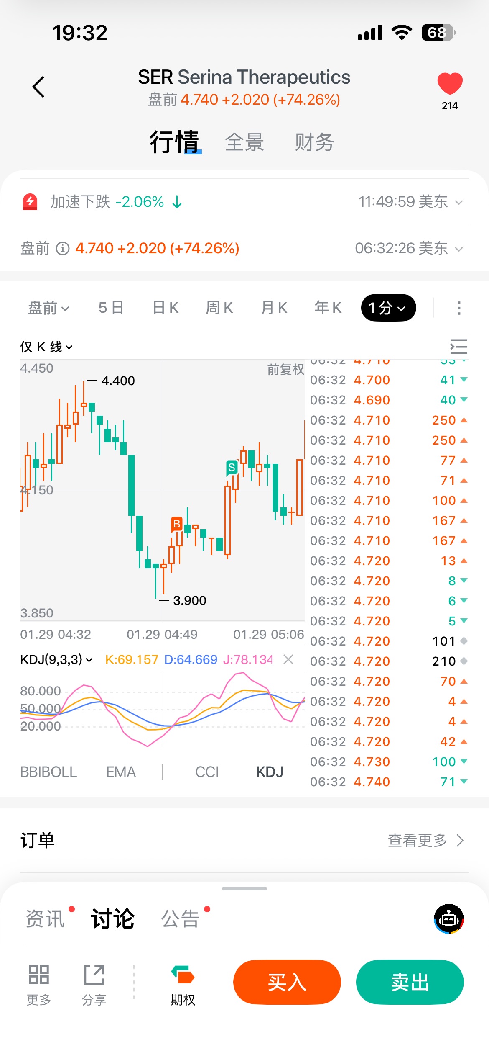Screen dimensions: 489x1060
Task: Tap the red heart favorite icon
Action: pyautogui.click(x=450, y=83)
